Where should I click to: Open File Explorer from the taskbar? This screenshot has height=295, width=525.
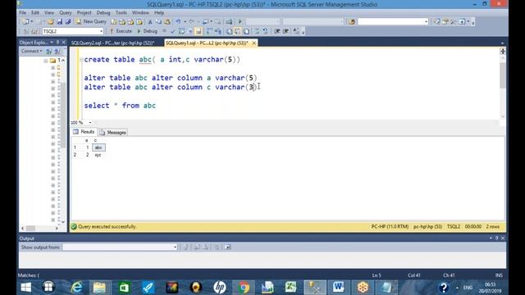tap(99, 288)
